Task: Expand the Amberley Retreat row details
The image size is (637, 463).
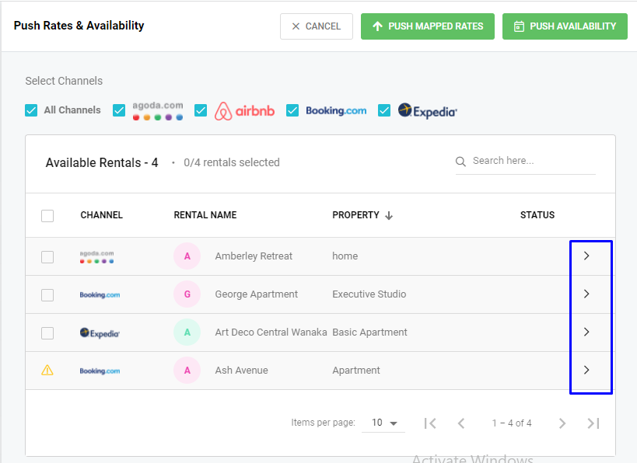Action: [586, 256]
